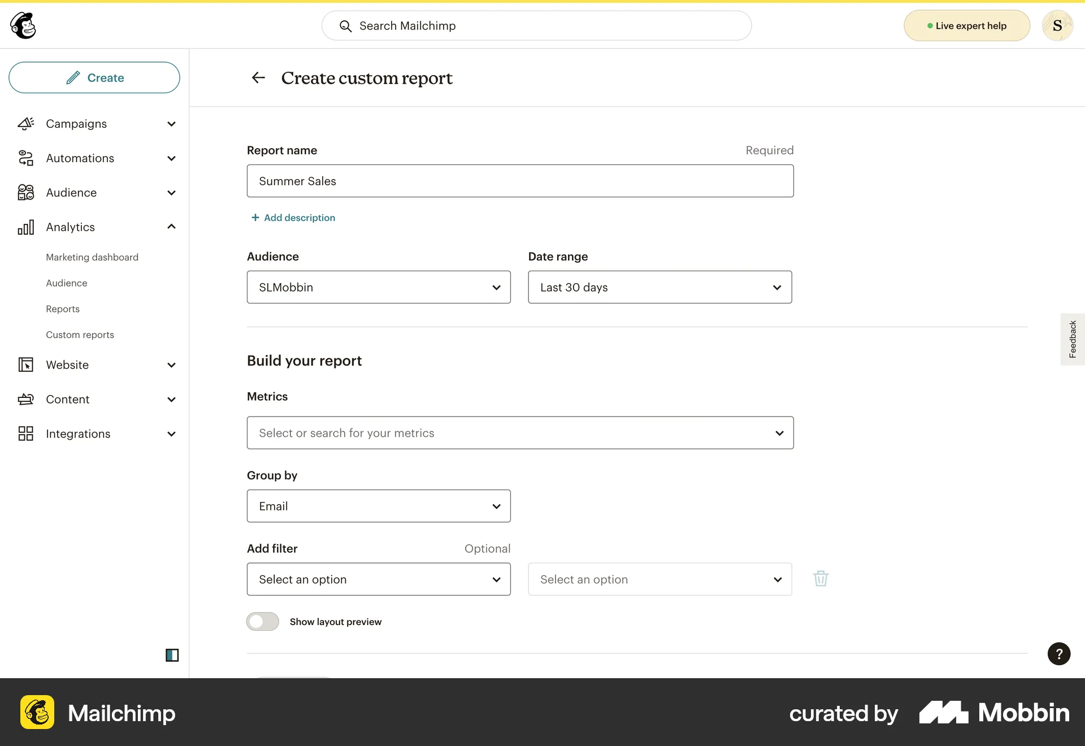This screenshot has height=746, width=1085.
Task: Collapse Analytics section chevron
Action: coord(172,227)
